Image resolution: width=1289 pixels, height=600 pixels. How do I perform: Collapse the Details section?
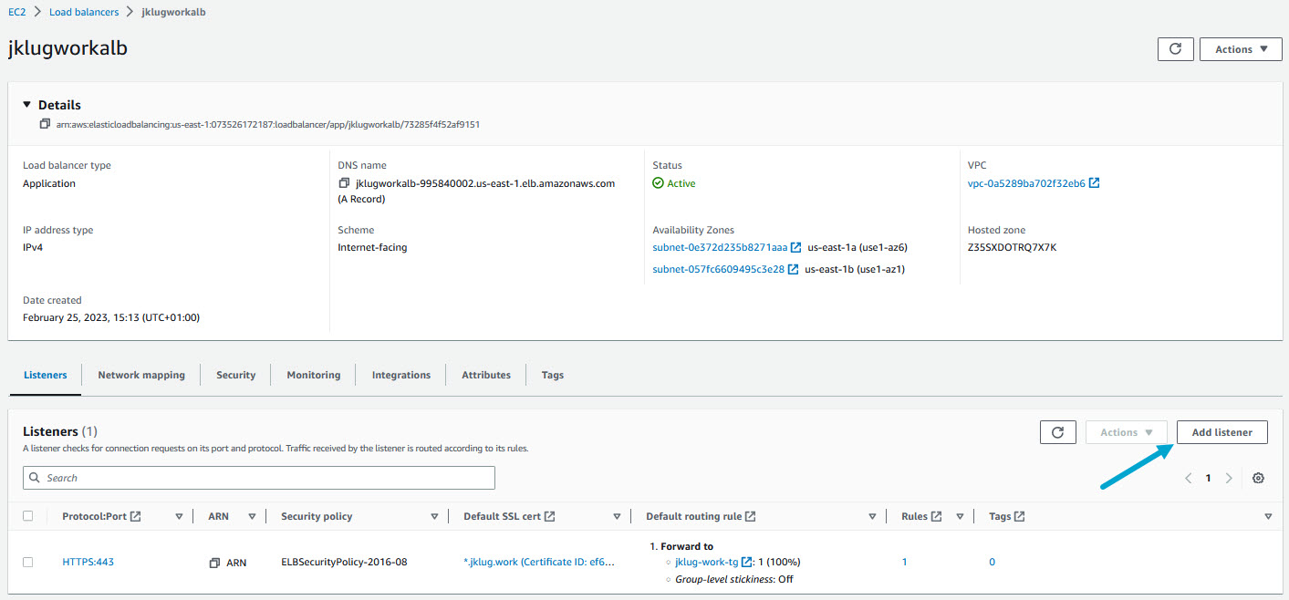26,105
